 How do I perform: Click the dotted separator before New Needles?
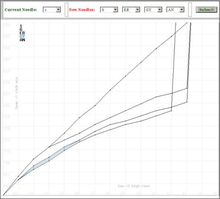(67, 10)
